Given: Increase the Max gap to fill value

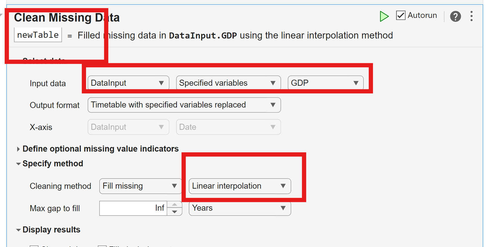Looking at the screenshot, I should (x=175, y=205).
